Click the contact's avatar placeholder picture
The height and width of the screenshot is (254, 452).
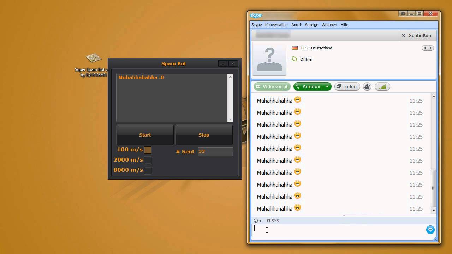(269, 59)
